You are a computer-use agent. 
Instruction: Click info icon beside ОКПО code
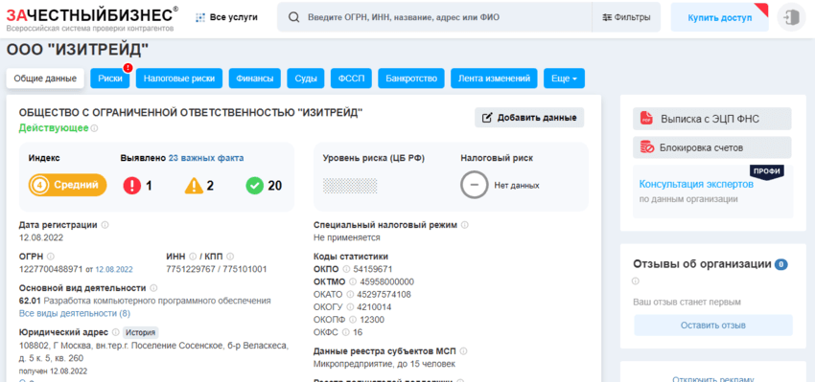(345, 269)
